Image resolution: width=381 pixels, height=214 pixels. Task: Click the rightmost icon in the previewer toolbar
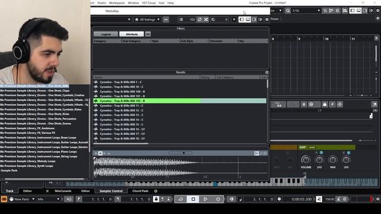click(266, 153)
